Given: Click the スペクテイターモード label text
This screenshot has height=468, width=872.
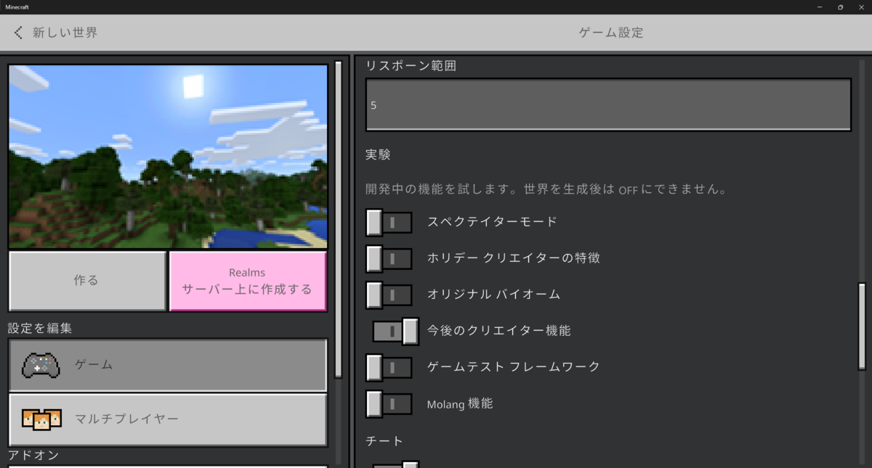Looking at the screenshot, I should 492,222.
